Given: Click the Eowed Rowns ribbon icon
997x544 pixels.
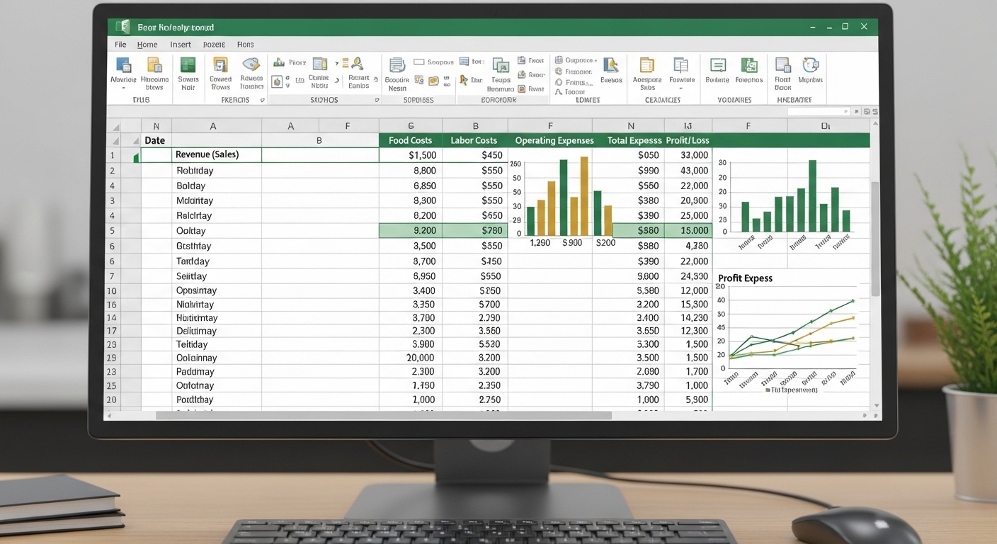Looking at the screenshot, I should 220,66.
